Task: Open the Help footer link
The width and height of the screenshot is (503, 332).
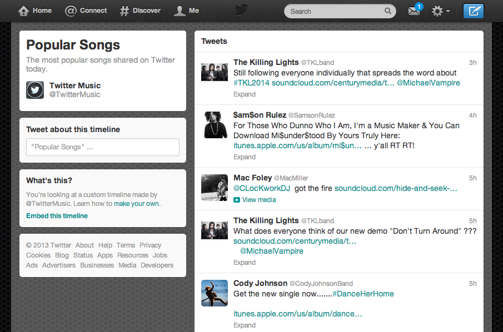Action: (x=105, y=245)
